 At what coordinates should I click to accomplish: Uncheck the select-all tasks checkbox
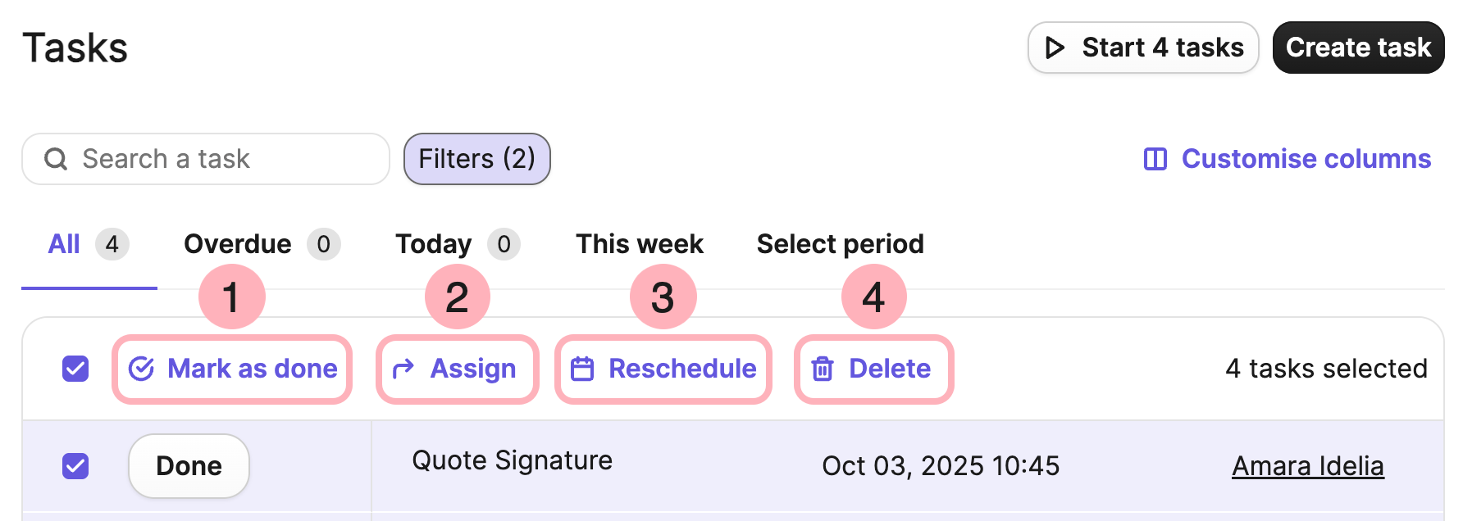[x=75, y=369]
